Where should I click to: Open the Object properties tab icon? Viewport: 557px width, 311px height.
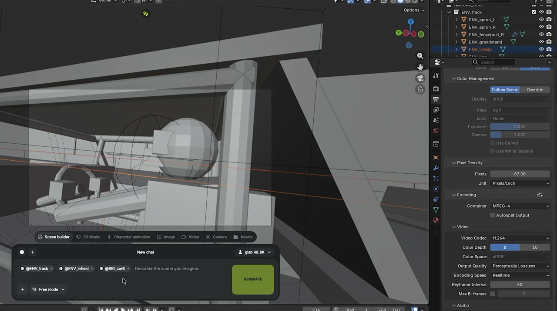pyautogui.click(x=436, y=157)
